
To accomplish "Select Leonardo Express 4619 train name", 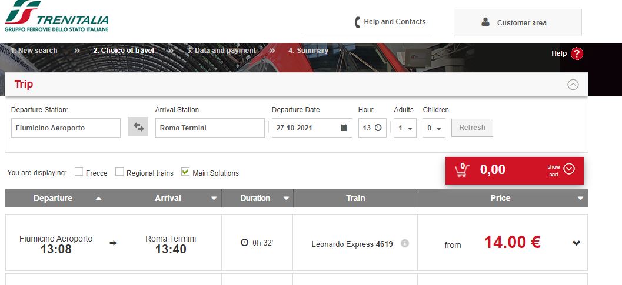I will point(352,244).
